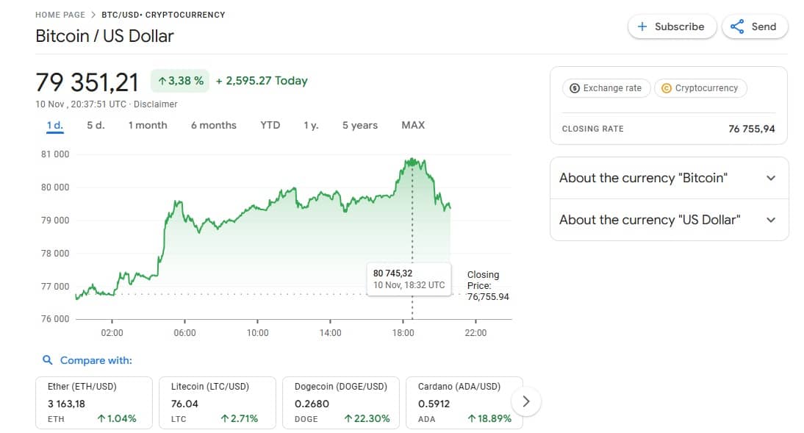Expand About the currency "Bitcoin" section
Screen dimensions: 804x433
[x=670, y=178]
